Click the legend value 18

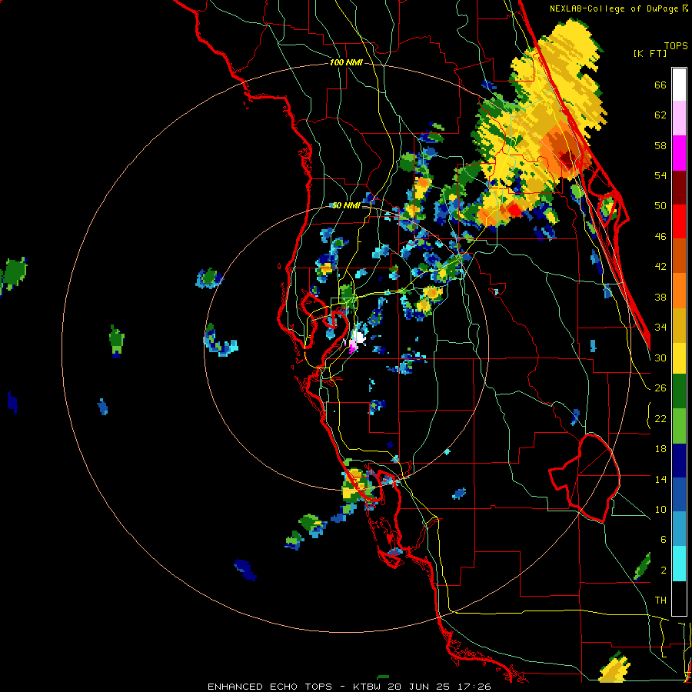point(660,449)
